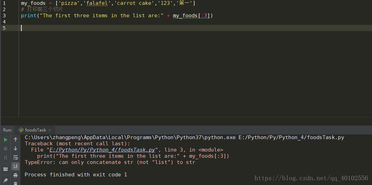Click "Traceback (most recent call last):" line
Viewport: 372px width, 185px height.
click(77, 144)
